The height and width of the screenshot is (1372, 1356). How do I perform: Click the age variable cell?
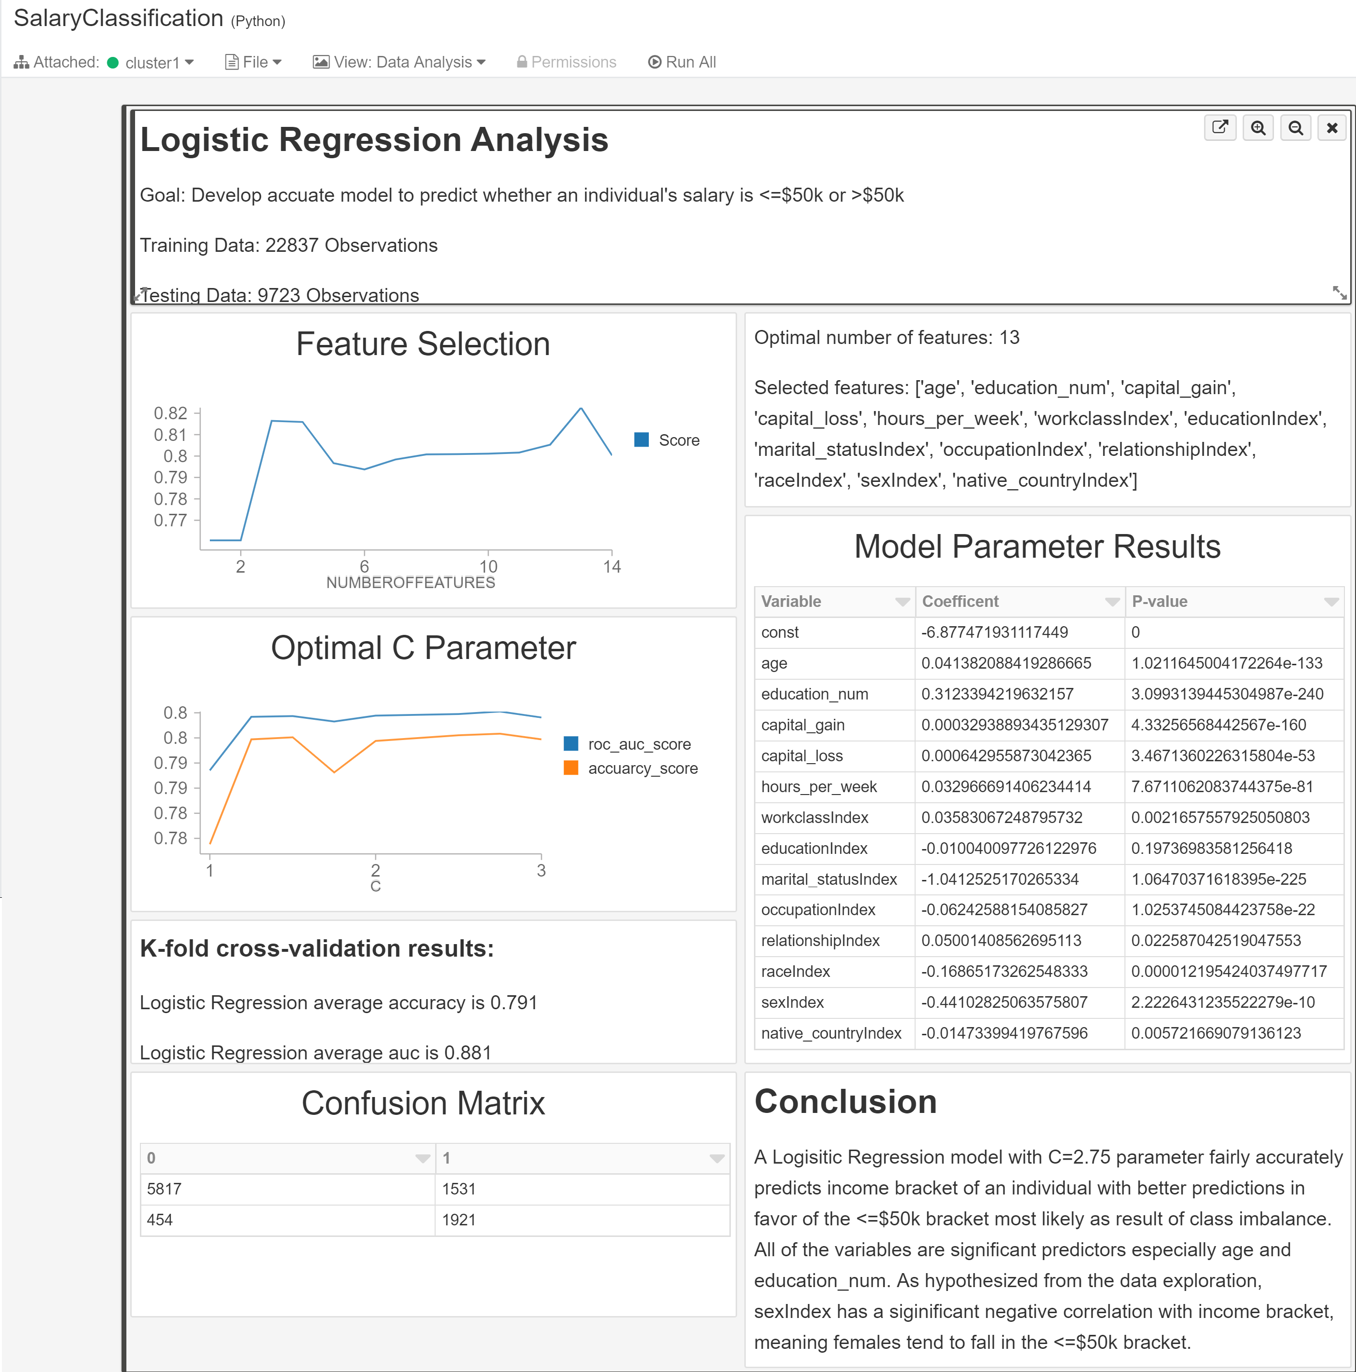(x=835, y=663)
